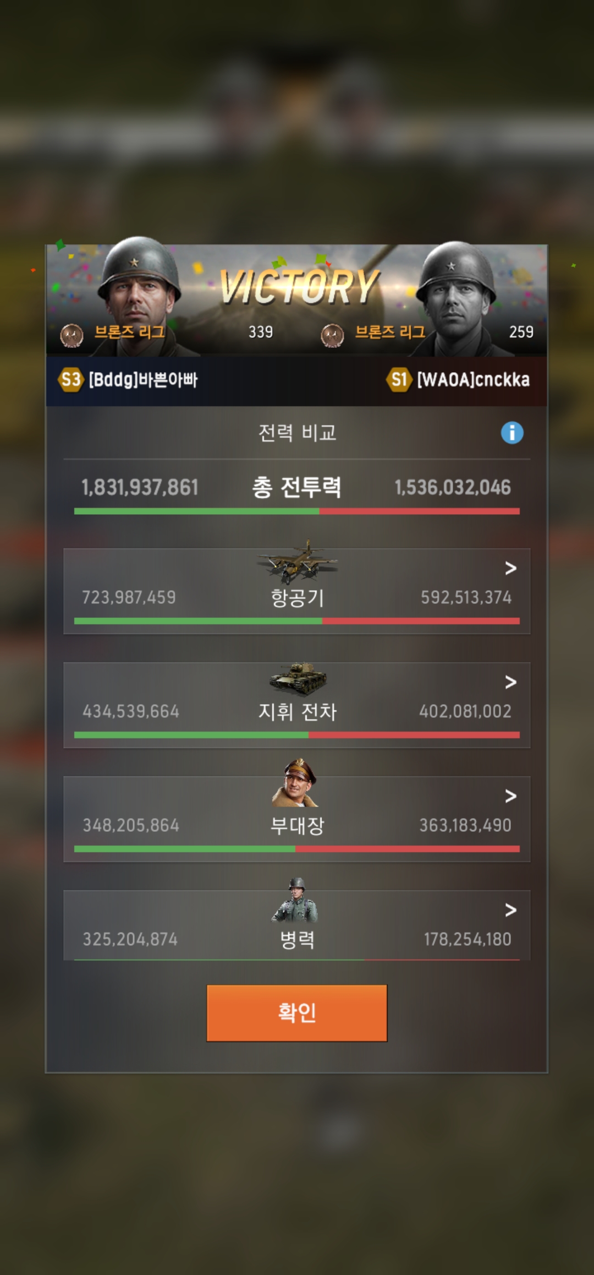This screenshot has height=1275, width=594.
Task: Tap right player's bronze league medal icon
Action: [332, 335]
